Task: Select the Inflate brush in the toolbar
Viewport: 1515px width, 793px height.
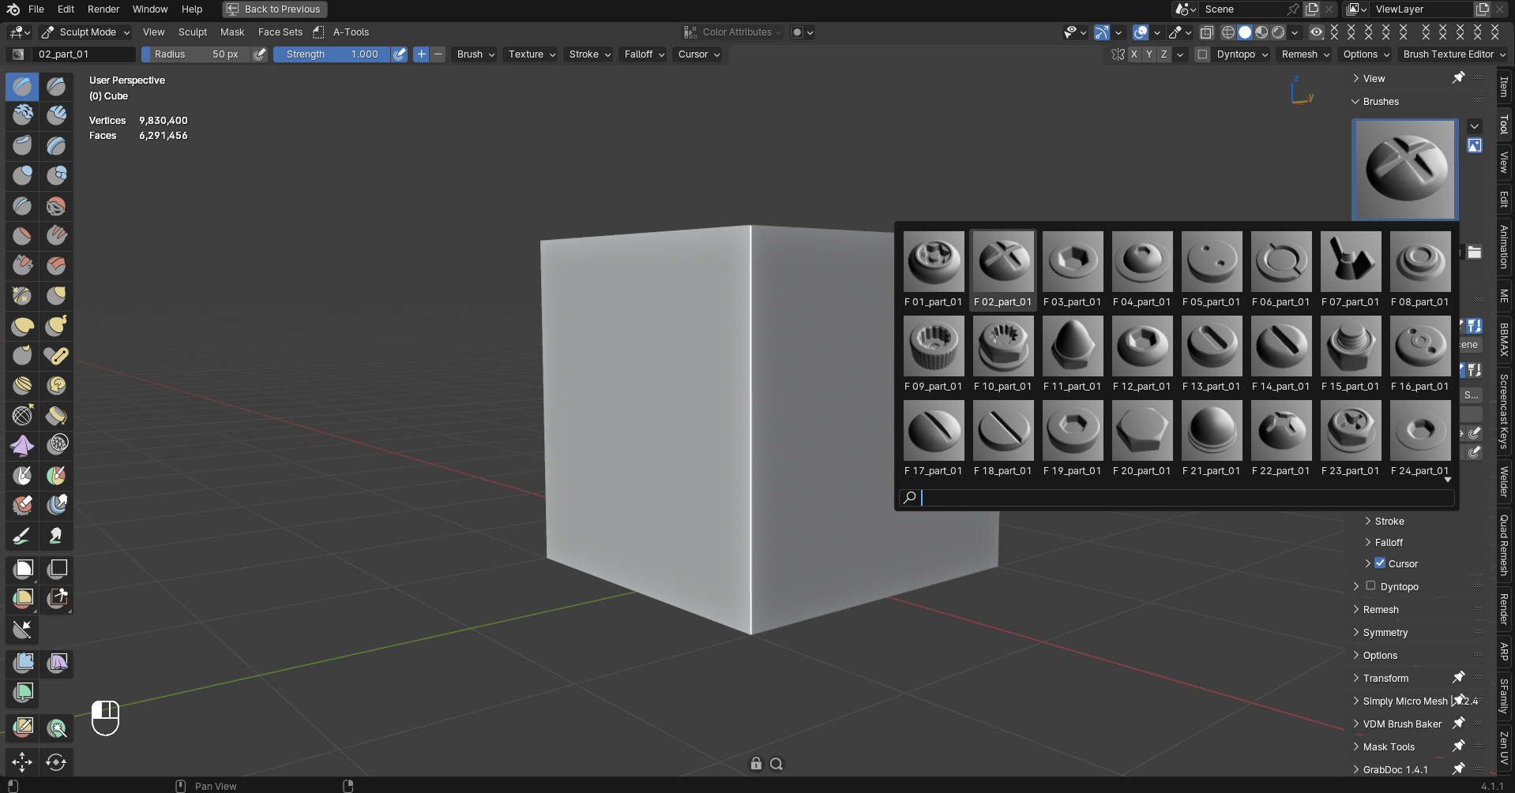Action: 21,176
